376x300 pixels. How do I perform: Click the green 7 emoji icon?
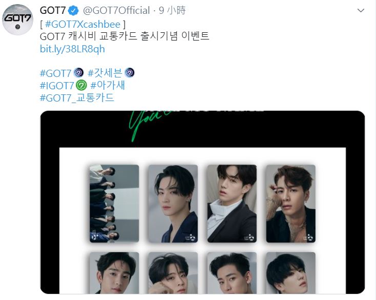click(x=81, y=85)
